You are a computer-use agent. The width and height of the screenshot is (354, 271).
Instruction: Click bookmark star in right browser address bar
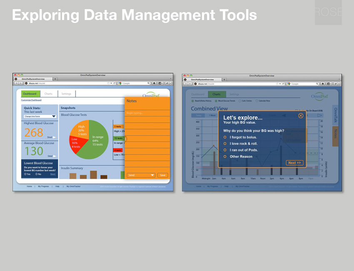[277, 84]
